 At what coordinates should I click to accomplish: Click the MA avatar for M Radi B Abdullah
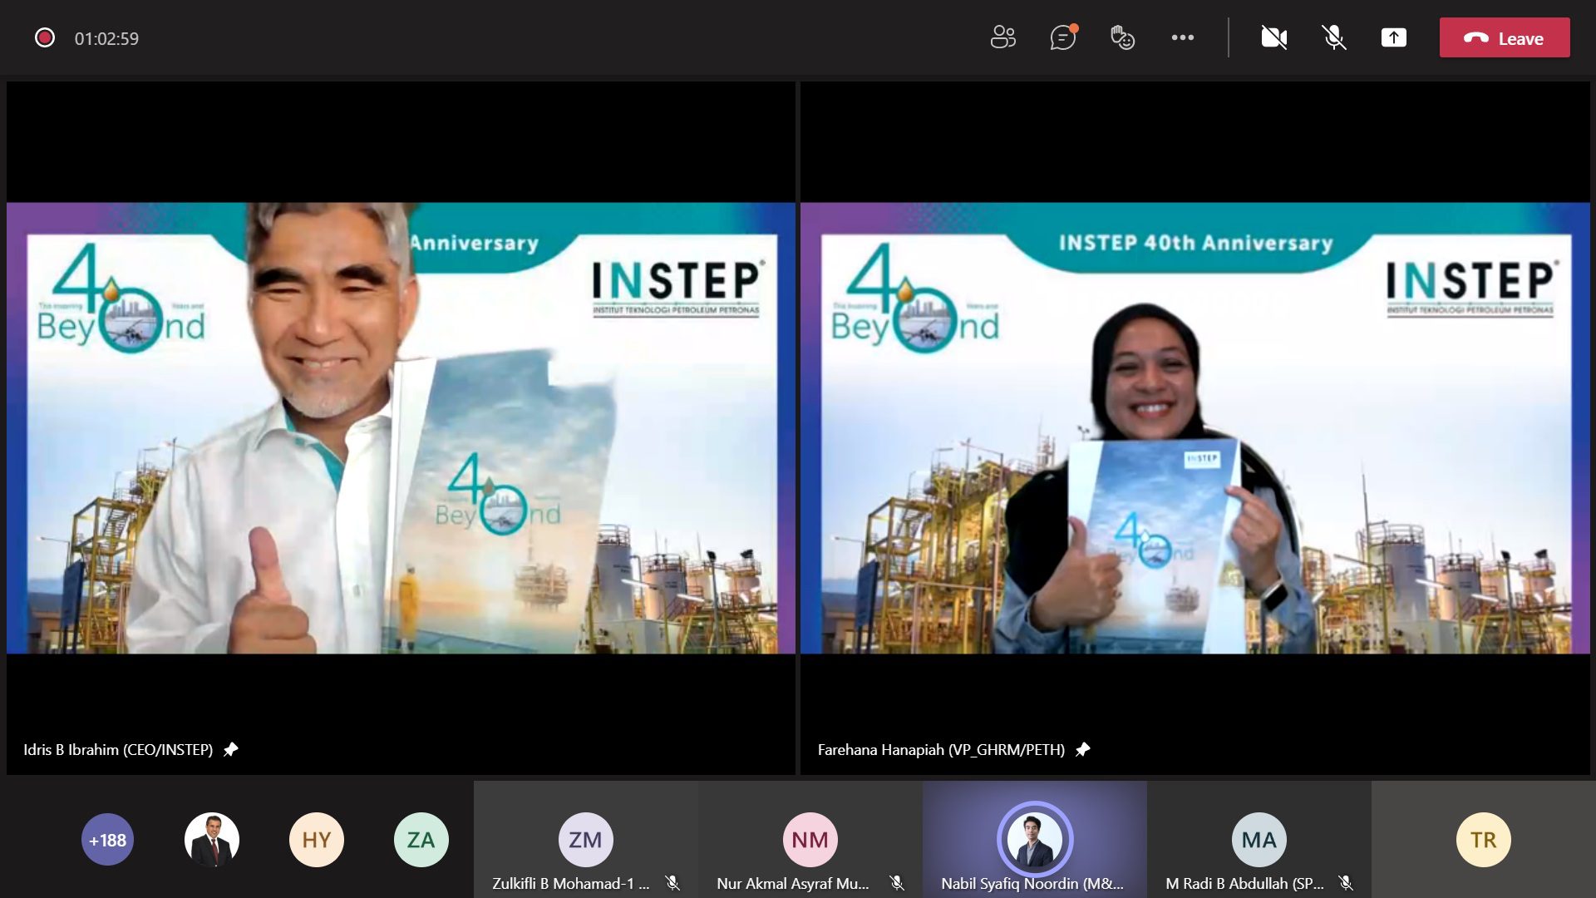click(x=1259, y=840)
